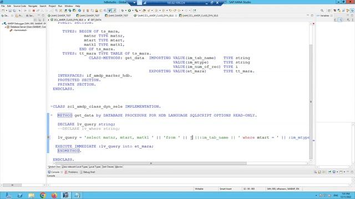Select the Global Class bottom tab
Image resolution: width=355 pixels, height=199 pixels.
pos(54,167)
